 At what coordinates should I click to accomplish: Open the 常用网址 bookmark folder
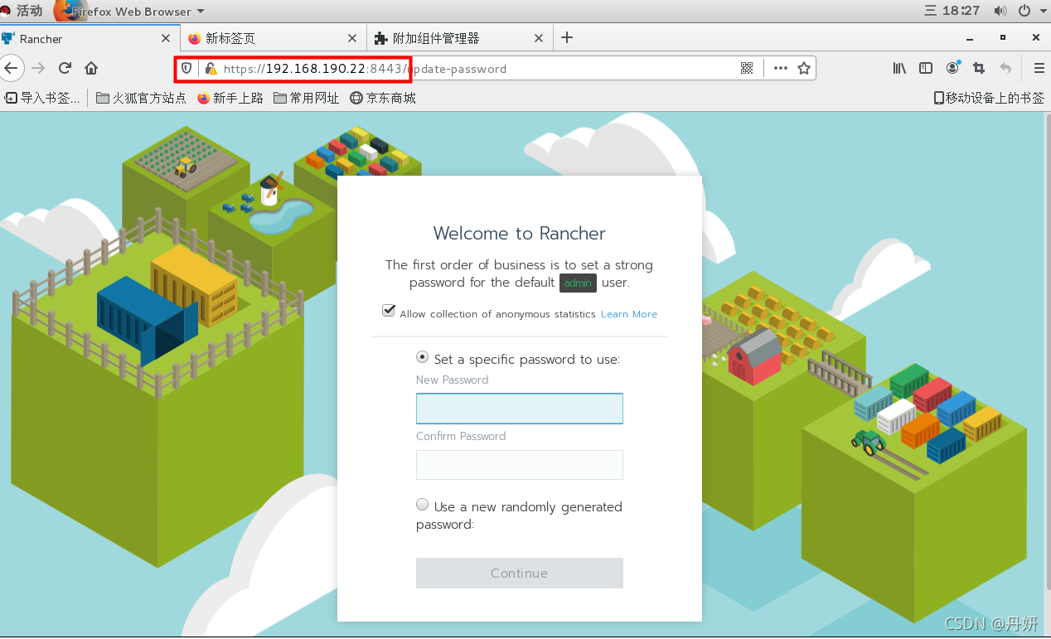(306, 98)
